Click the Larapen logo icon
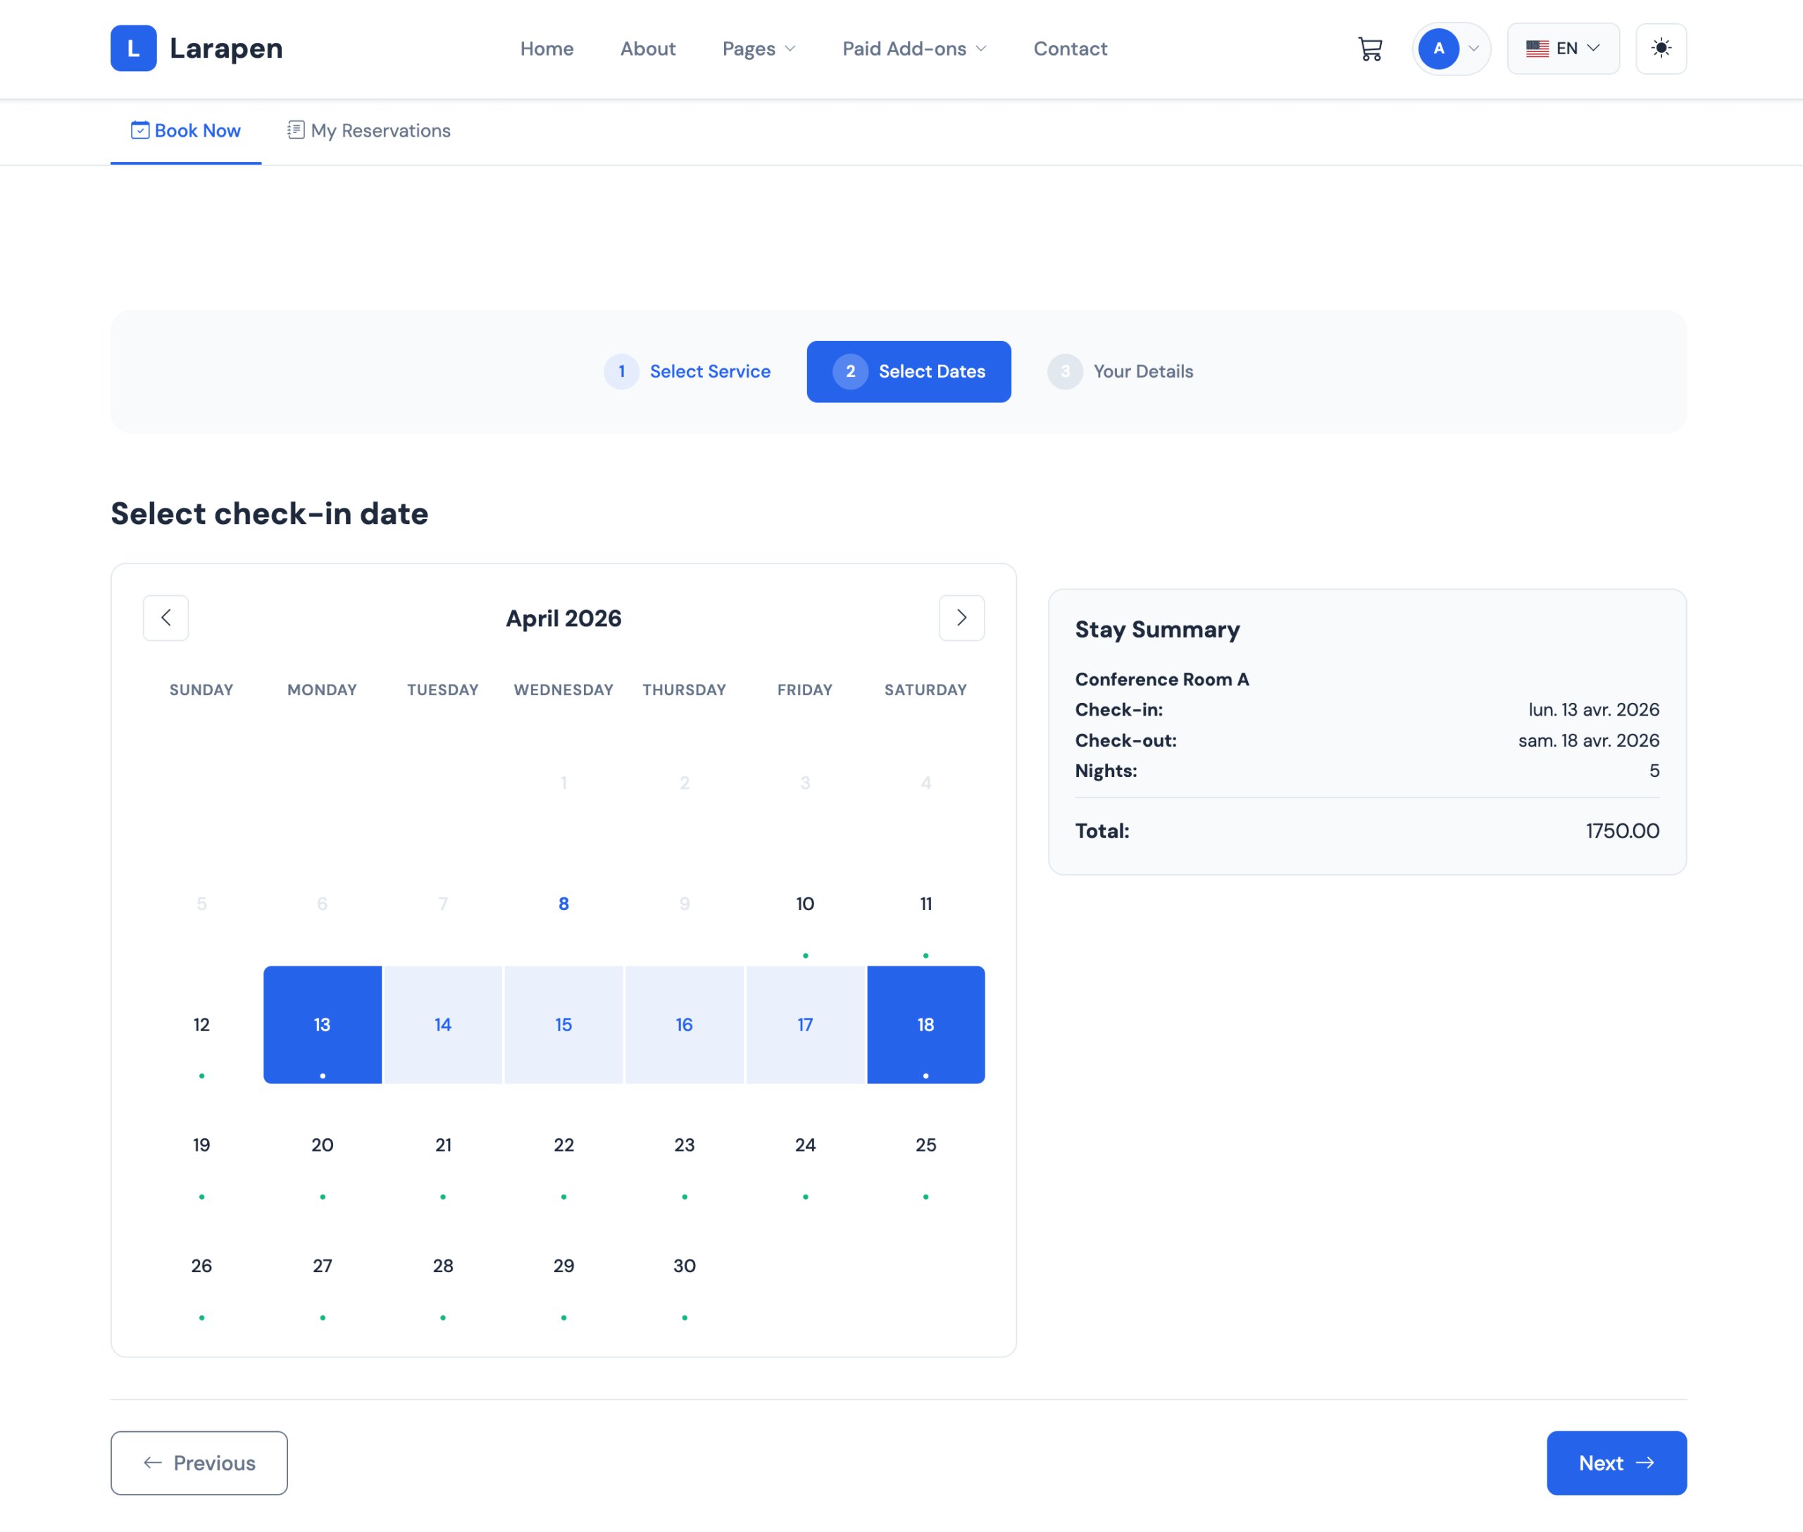The image size is (1803, 1532). (133, 49)
